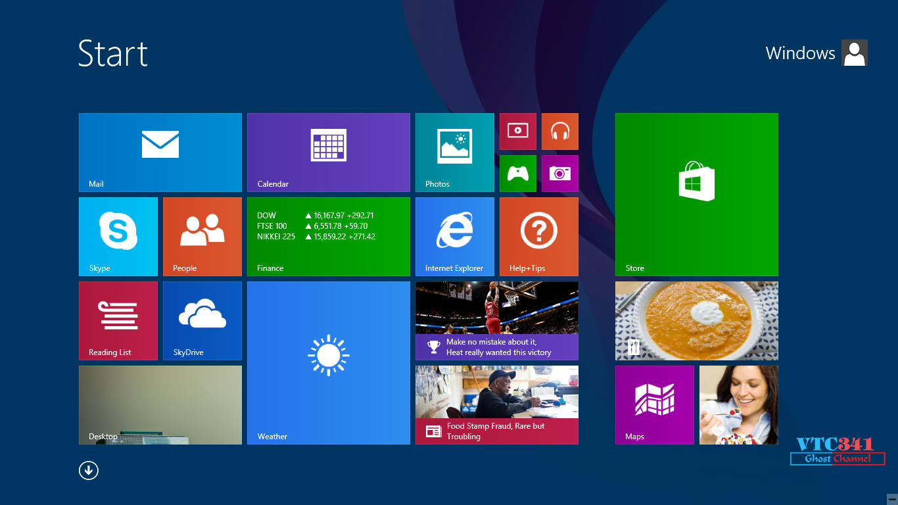Open the small Video tile
The width and height of the screenshot is (898, 505).
coord(518,132)
